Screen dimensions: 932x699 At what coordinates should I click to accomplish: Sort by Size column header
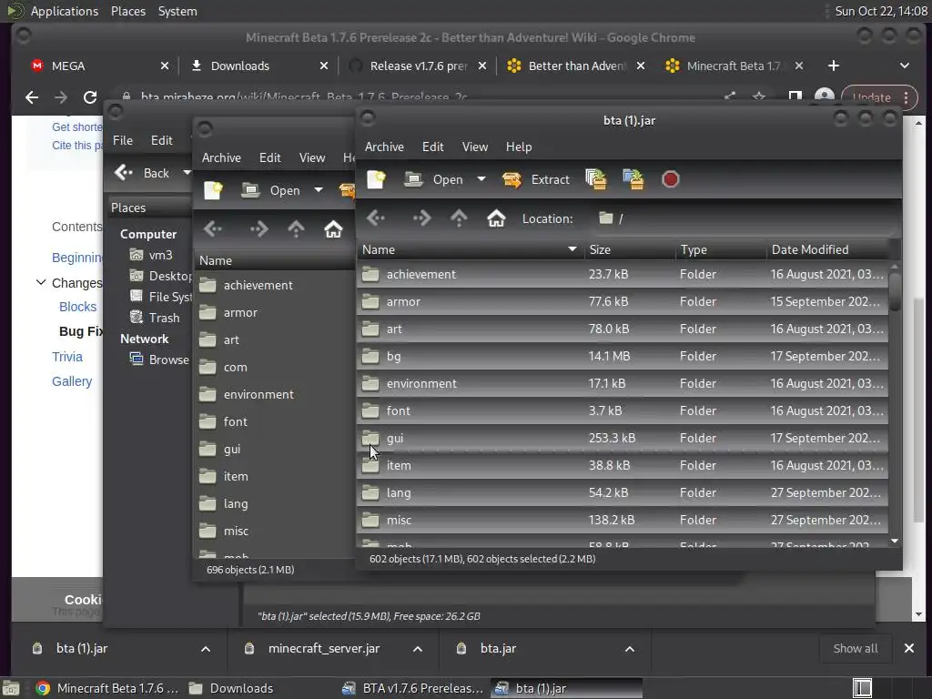click(630, 249)
